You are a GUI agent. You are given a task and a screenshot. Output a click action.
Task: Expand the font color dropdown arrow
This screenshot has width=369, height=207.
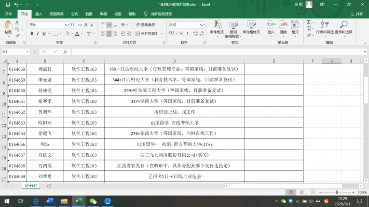coord(82,34)
